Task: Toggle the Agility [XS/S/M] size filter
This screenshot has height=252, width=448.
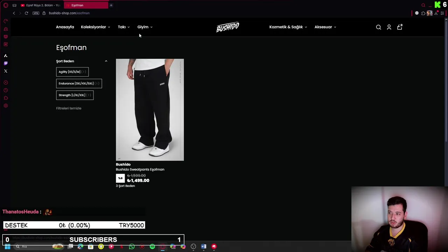Action: [x=72, y=72]
